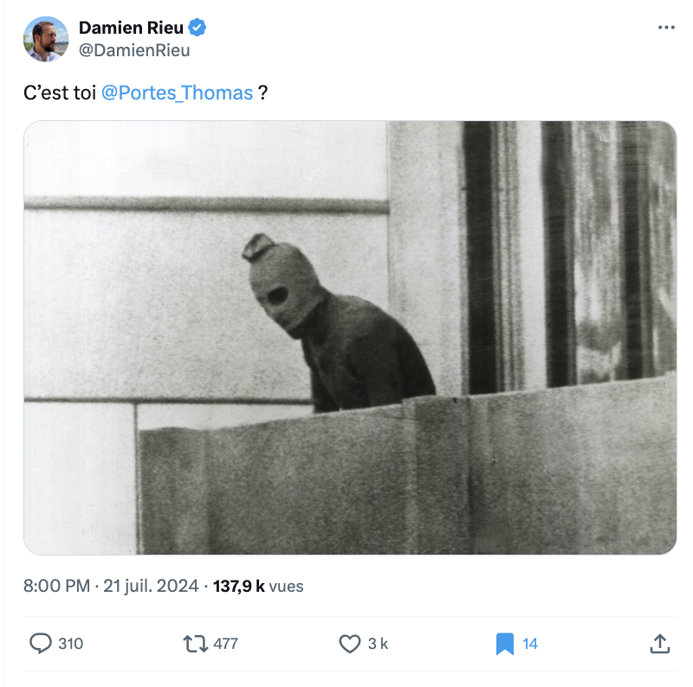693x687 pixels.
Task: Click the share upload icon
Action: pos(658,643)
